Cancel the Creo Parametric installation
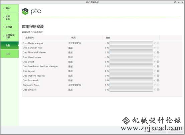 tap(158, 80)
